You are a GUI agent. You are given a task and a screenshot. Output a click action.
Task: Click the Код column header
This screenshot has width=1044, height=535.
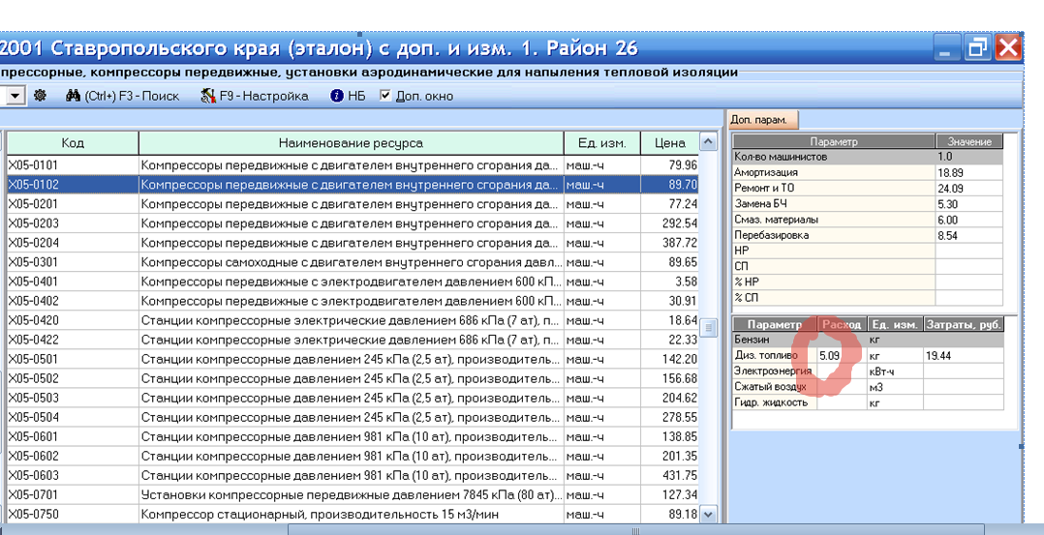pyautogui.click(x=72, y=143)
